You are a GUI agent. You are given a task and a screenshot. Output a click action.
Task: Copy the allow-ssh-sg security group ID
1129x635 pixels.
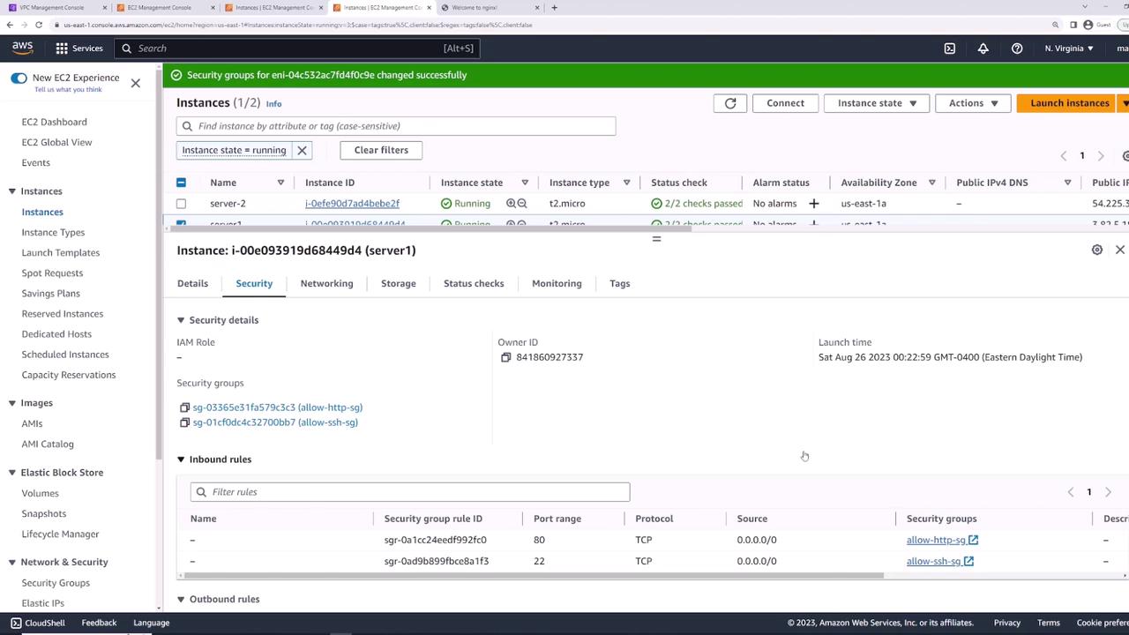click(184, 422)
